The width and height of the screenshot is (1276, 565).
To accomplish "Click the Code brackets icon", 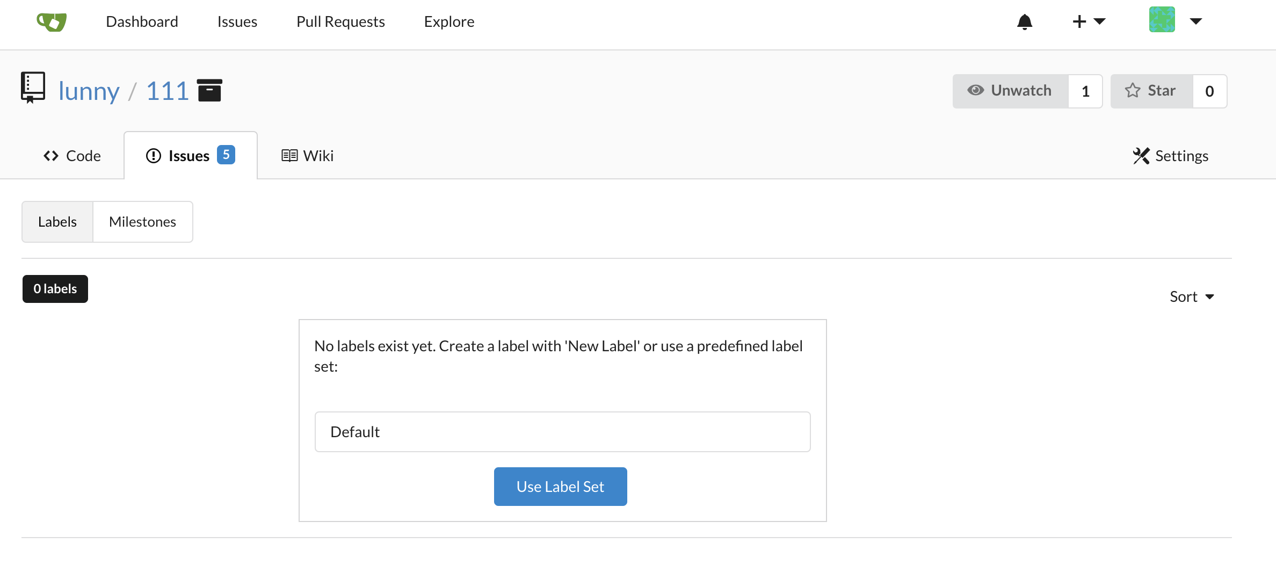I will coord(51,156).
